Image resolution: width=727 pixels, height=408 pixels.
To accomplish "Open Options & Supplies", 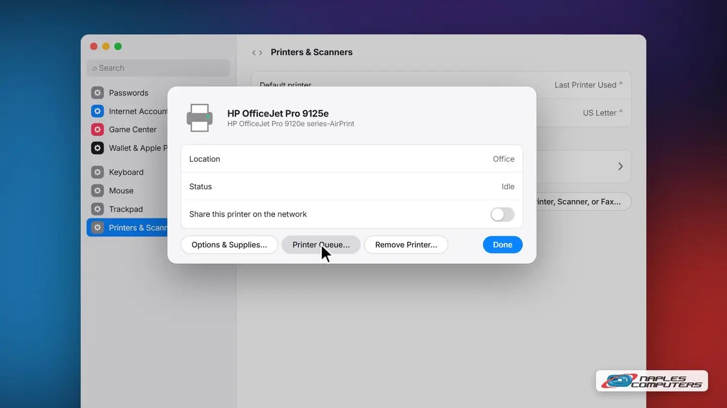I will click(229, 245).
